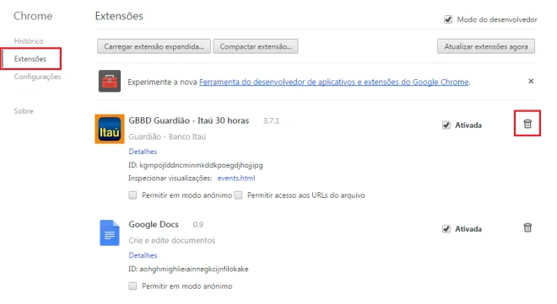Click the Google Docs extension icon
The width and height of the screenshot is (557, 304).
point(110,232)
